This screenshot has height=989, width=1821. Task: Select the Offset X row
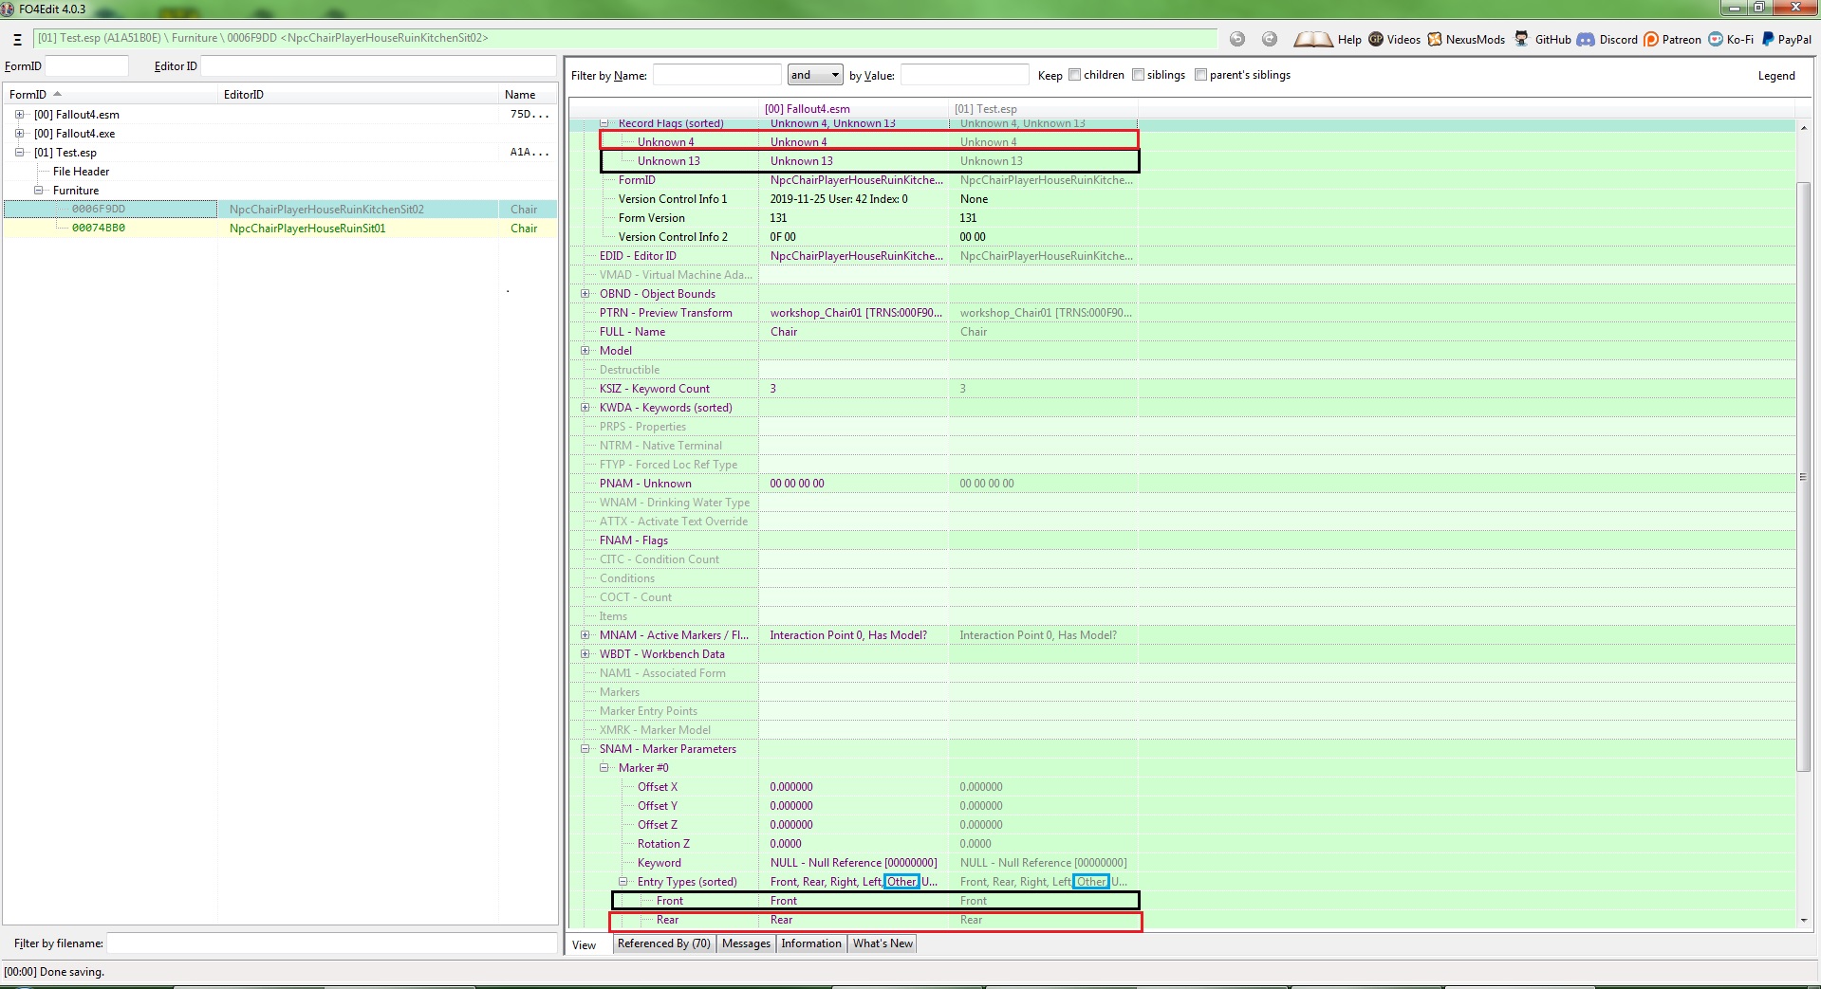tap(1182, 787)
